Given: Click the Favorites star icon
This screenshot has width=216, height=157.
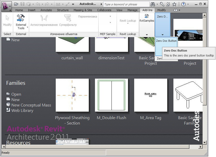Looking at the screenshot, I should 174,4.
